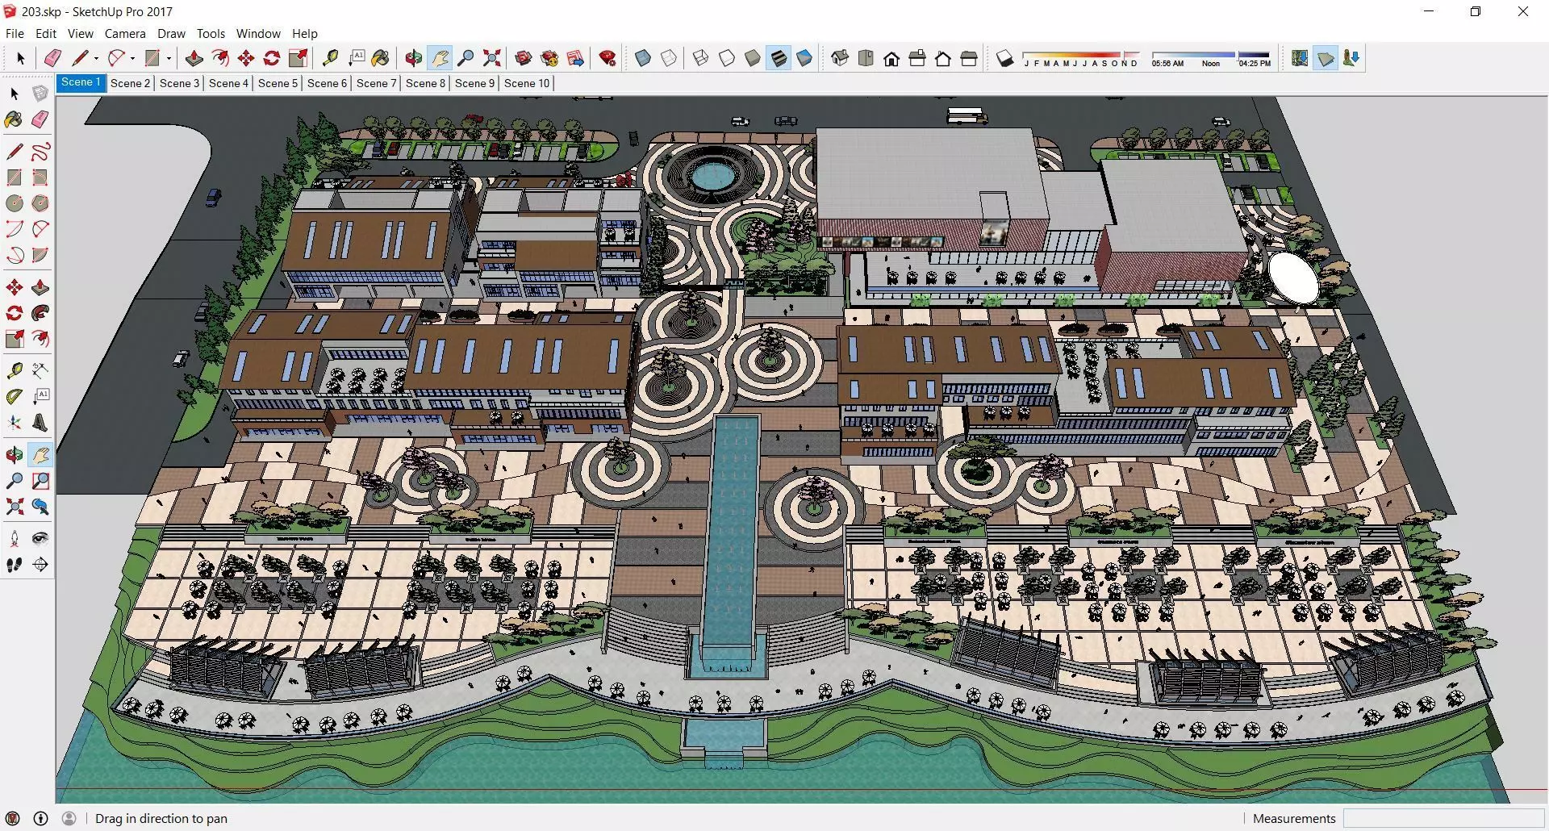Click the model credits info icon

click(40, 818)
